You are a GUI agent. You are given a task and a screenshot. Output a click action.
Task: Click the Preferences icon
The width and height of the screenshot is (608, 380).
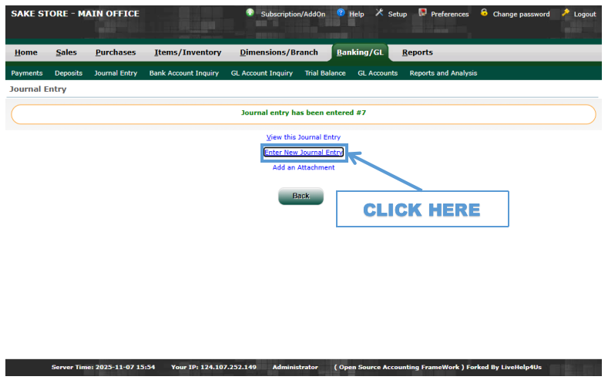[422, 13]
